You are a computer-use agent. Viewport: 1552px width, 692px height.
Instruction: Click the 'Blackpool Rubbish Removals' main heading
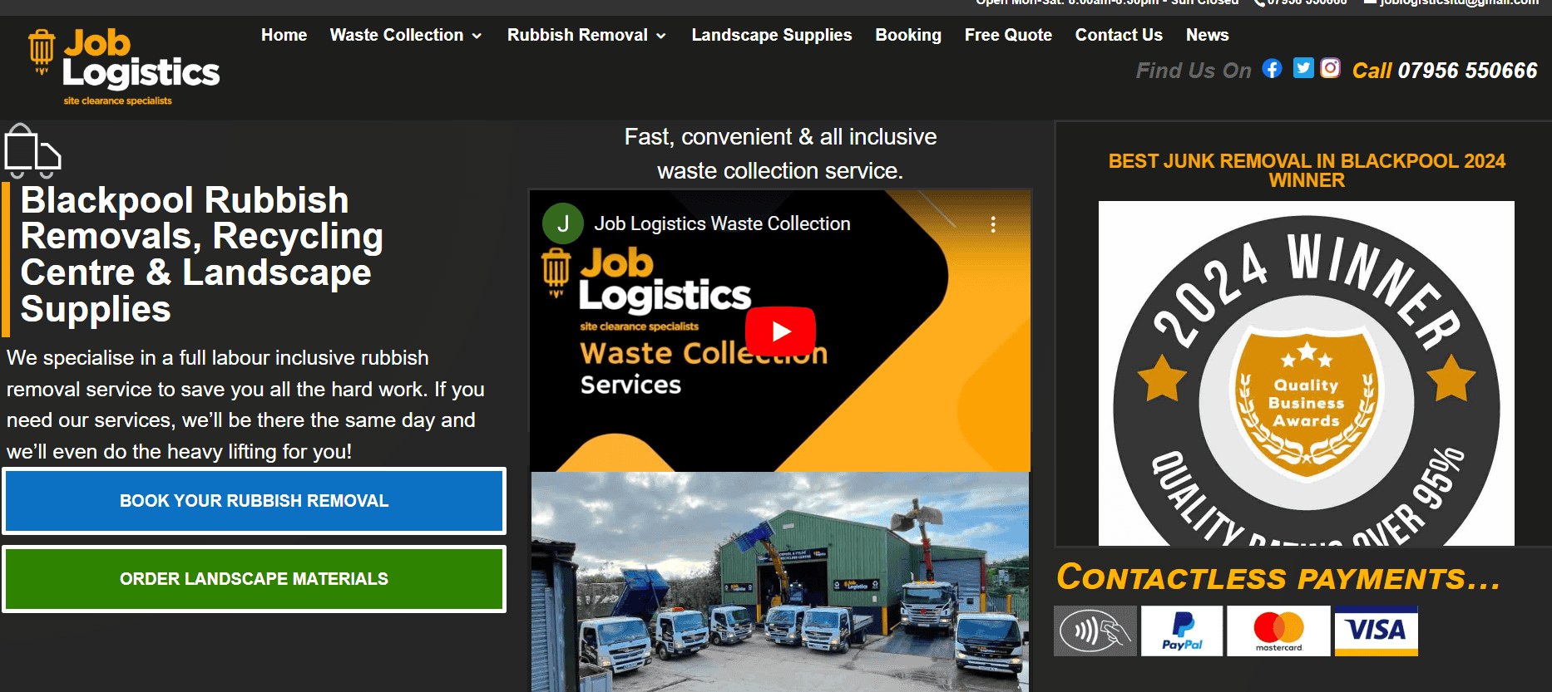202,254
